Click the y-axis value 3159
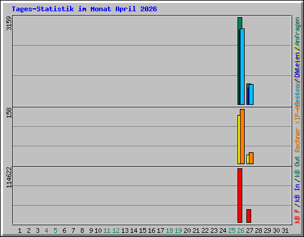Image resolution: width=304 pixels, height=237 pixels. click(x=9, y=23)
